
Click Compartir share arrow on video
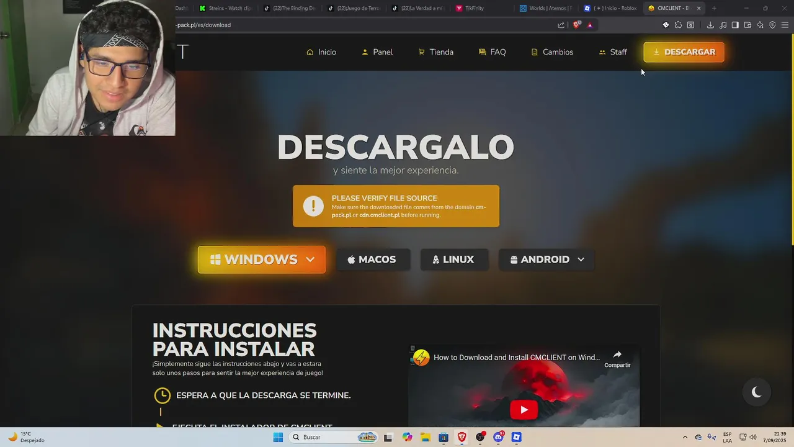point(617,358)
